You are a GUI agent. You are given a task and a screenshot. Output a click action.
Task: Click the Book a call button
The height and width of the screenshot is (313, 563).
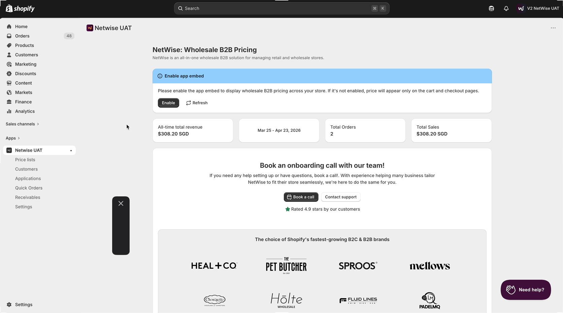click(x=301, y=197)
